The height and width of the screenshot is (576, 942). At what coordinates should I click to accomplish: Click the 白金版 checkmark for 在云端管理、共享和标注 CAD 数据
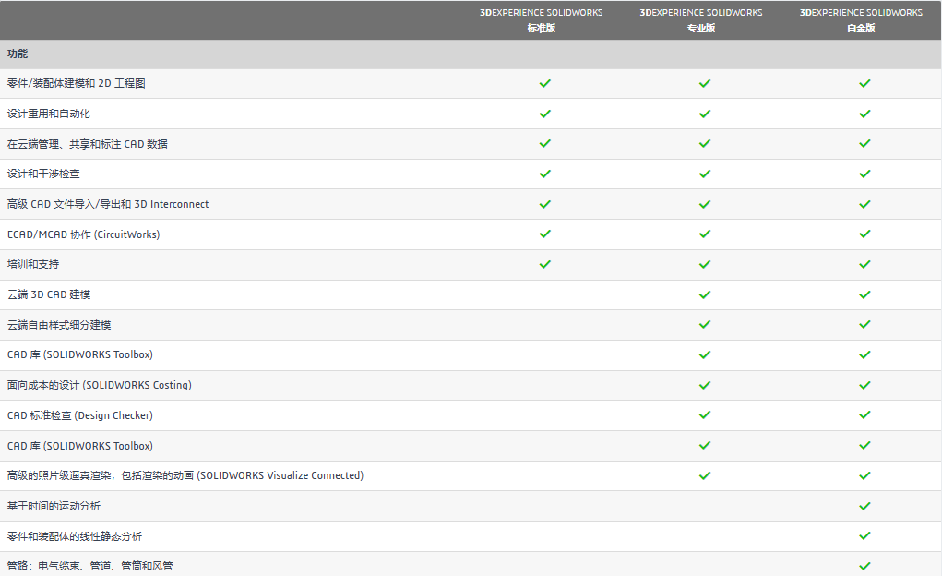864,144
